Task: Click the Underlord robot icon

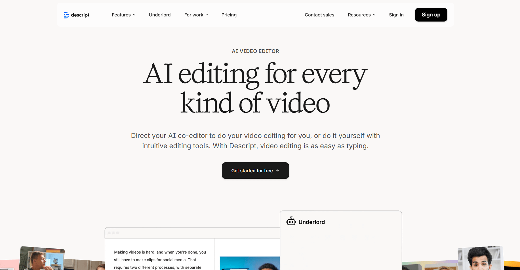Action: point(291,221)
